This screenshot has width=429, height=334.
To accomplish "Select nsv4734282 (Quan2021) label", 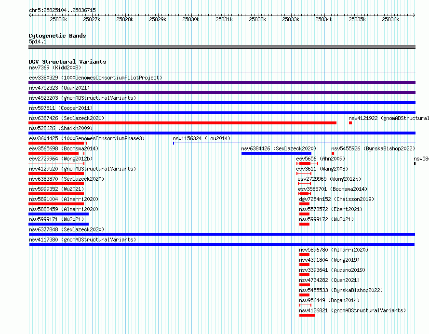I will pyautogui.click(x=329, y=280).
